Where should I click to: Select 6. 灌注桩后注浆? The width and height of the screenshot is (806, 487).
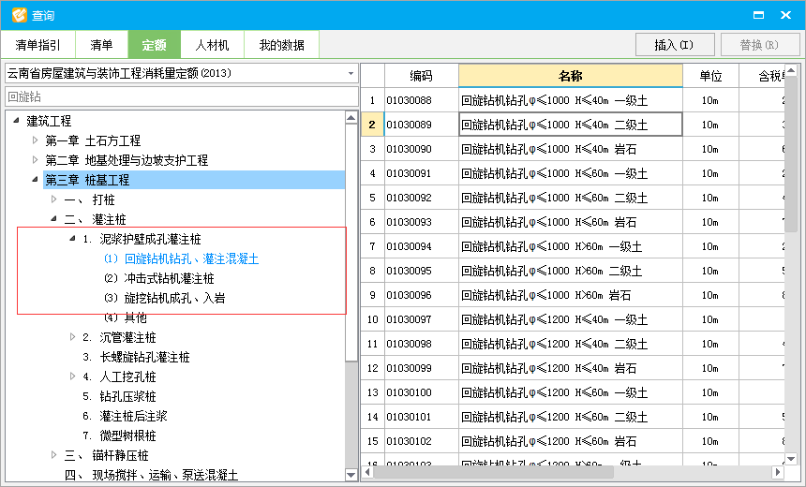click(125, 416)
